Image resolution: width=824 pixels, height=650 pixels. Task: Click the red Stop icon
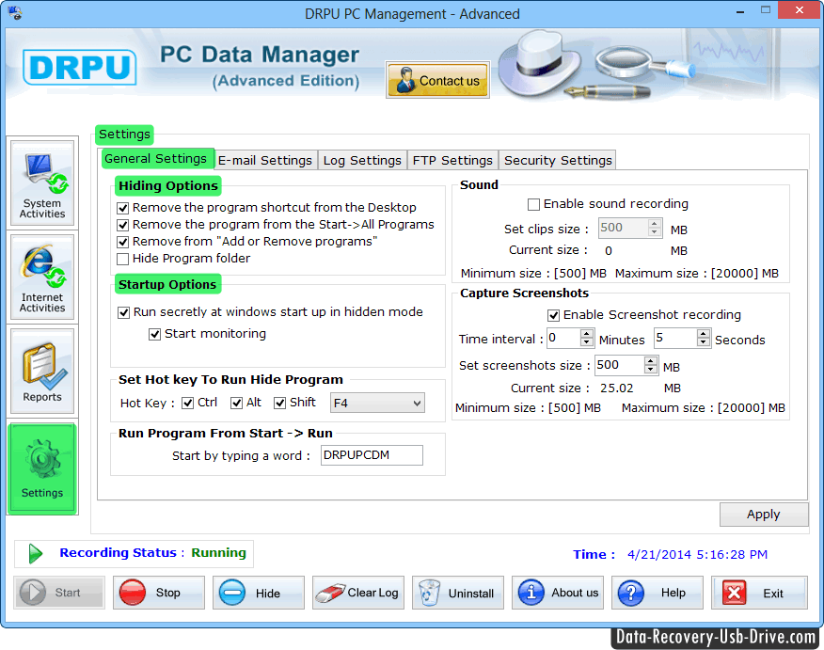(x=133, y=593)
